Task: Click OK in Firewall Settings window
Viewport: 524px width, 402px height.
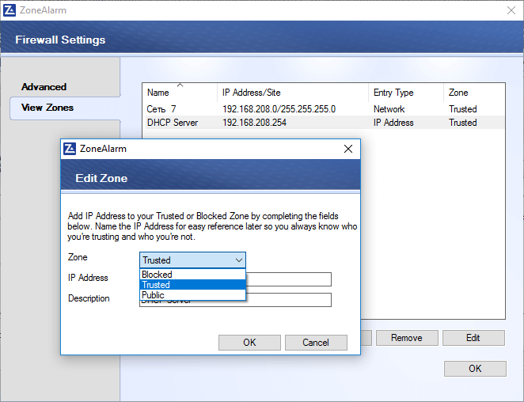Action: (x=474, y=369)
